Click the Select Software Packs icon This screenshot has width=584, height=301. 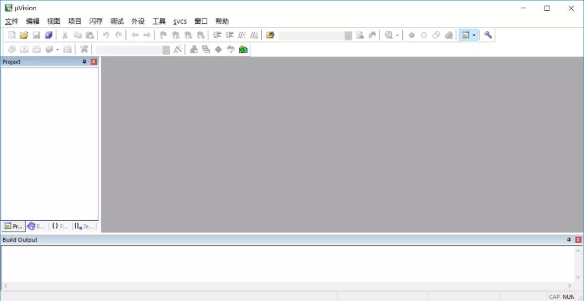[x=231, y=49]
